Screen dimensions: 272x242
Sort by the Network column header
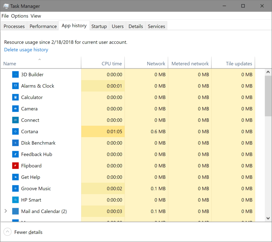coord(146,63)
